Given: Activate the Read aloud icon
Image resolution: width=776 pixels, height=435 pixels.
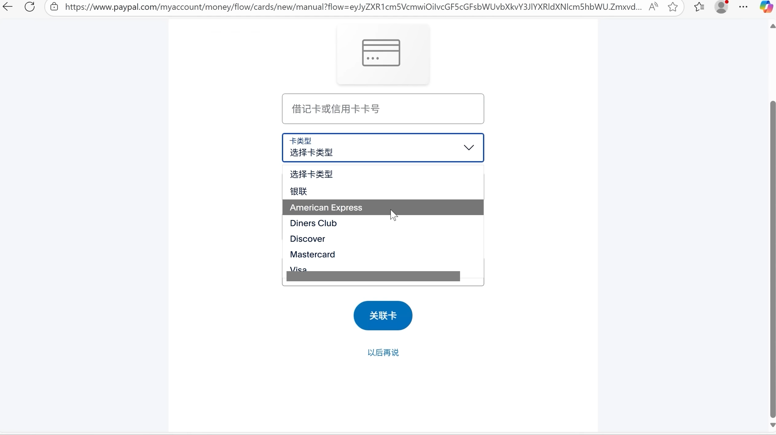Looking at the screenshot, I should tap(653, 7).
